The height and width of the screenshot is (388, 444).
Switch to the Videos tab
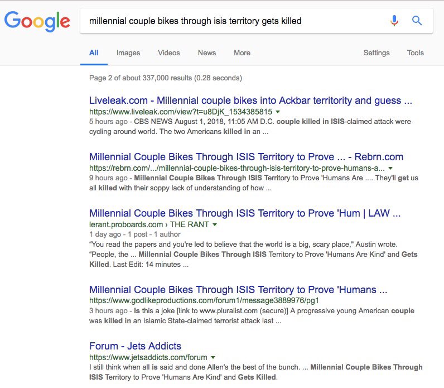point(169,52)
